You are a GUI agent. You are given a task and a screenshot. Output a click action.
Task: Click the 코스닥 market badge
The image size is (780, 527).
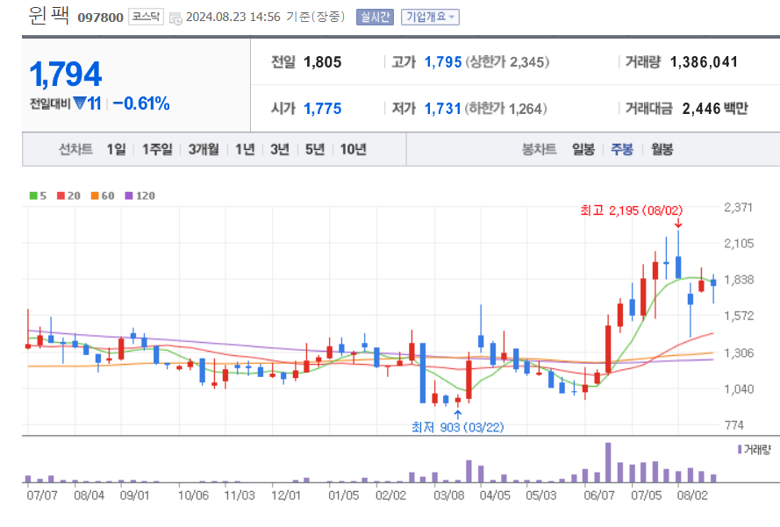(x=146, y=17)
